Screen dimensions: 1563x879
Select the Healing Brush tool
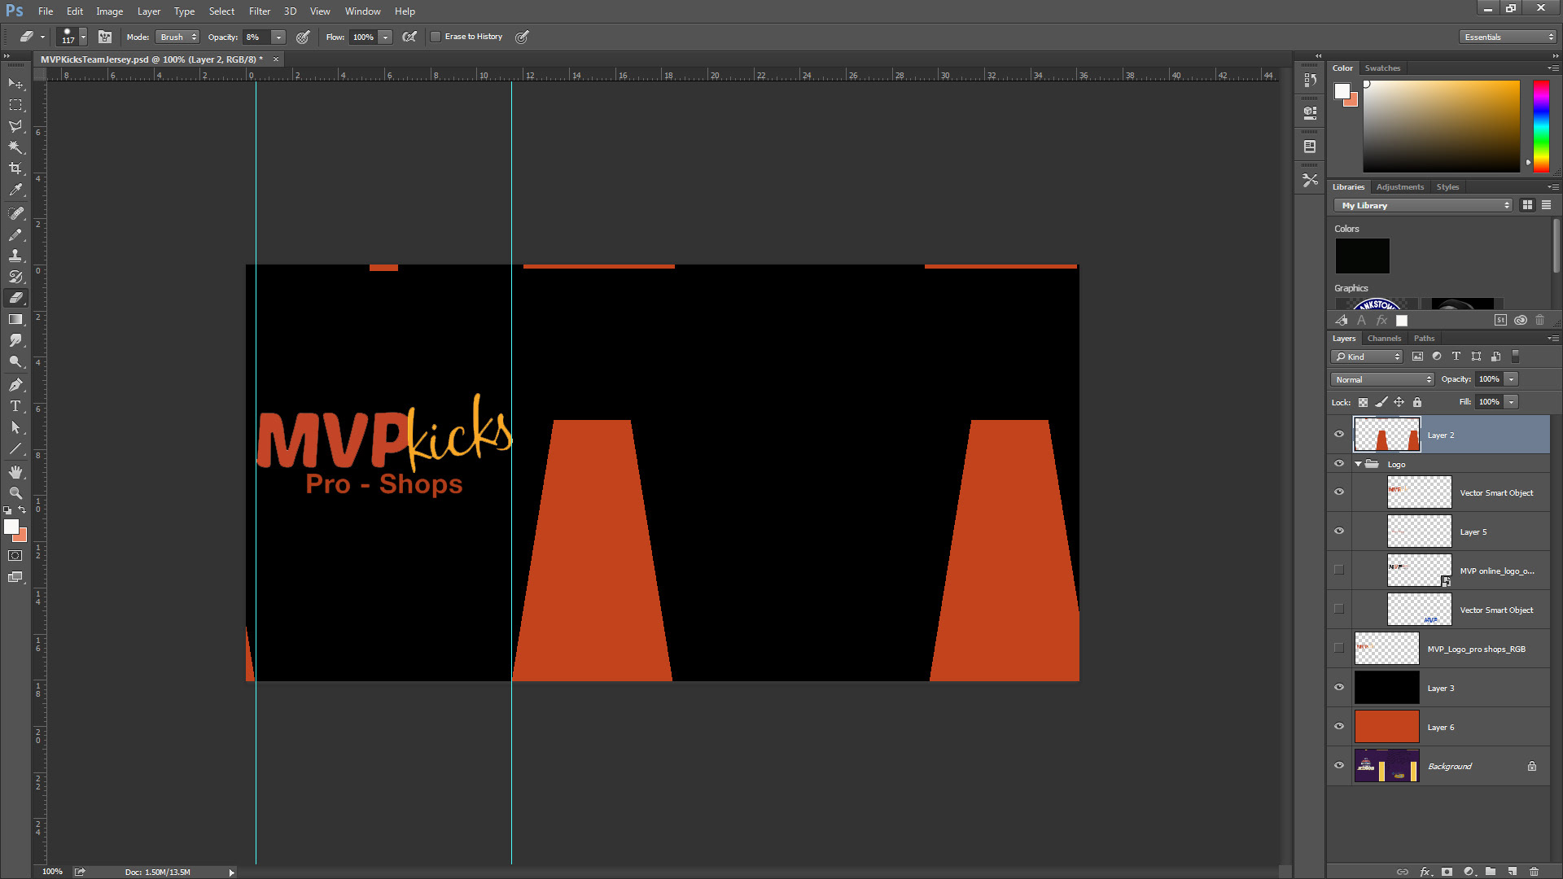15,213
